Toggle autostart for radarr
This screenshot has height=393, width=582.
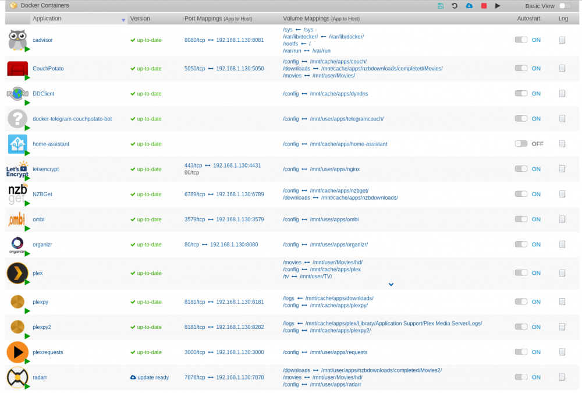pyautogui.click(x=521, y=377)
